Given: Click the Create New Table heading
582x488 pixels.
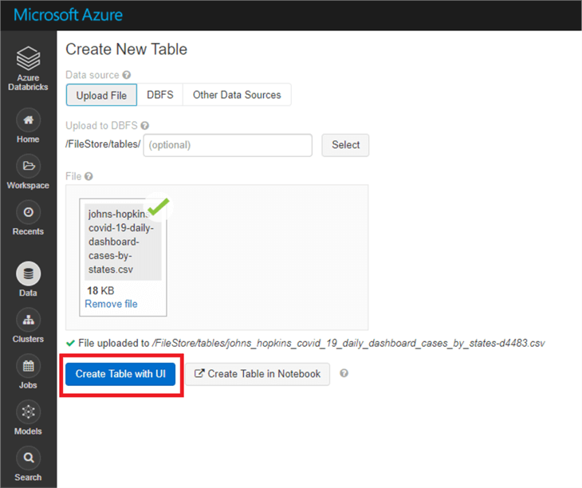Looking at the screenshot, I should tap(126, 49).
